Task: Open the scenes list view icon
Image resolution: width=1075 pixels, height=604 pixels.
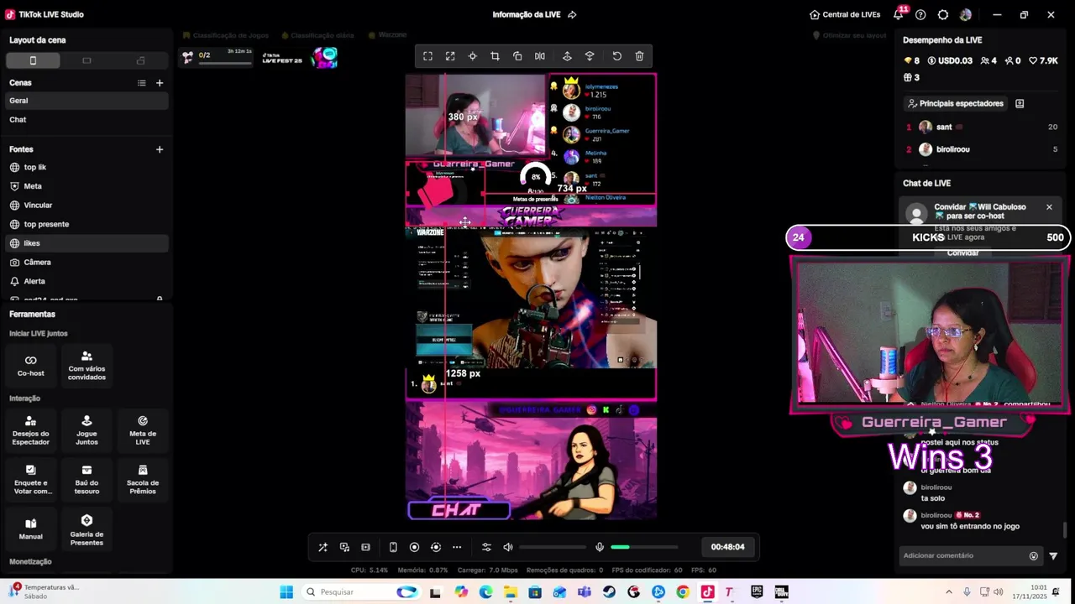Action: tap(141, 83)
